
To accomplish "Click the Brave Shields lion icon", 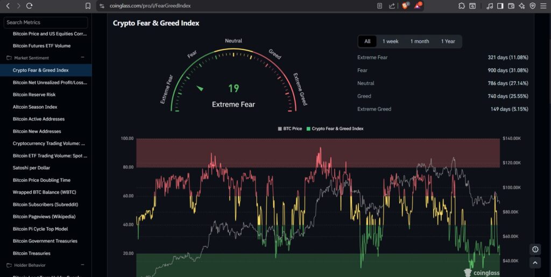I will coord(405,6).
